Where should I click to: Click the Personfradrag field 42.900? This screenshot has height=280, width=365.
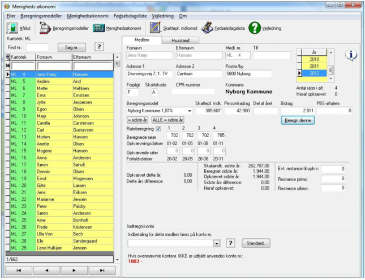click(238, 111)
